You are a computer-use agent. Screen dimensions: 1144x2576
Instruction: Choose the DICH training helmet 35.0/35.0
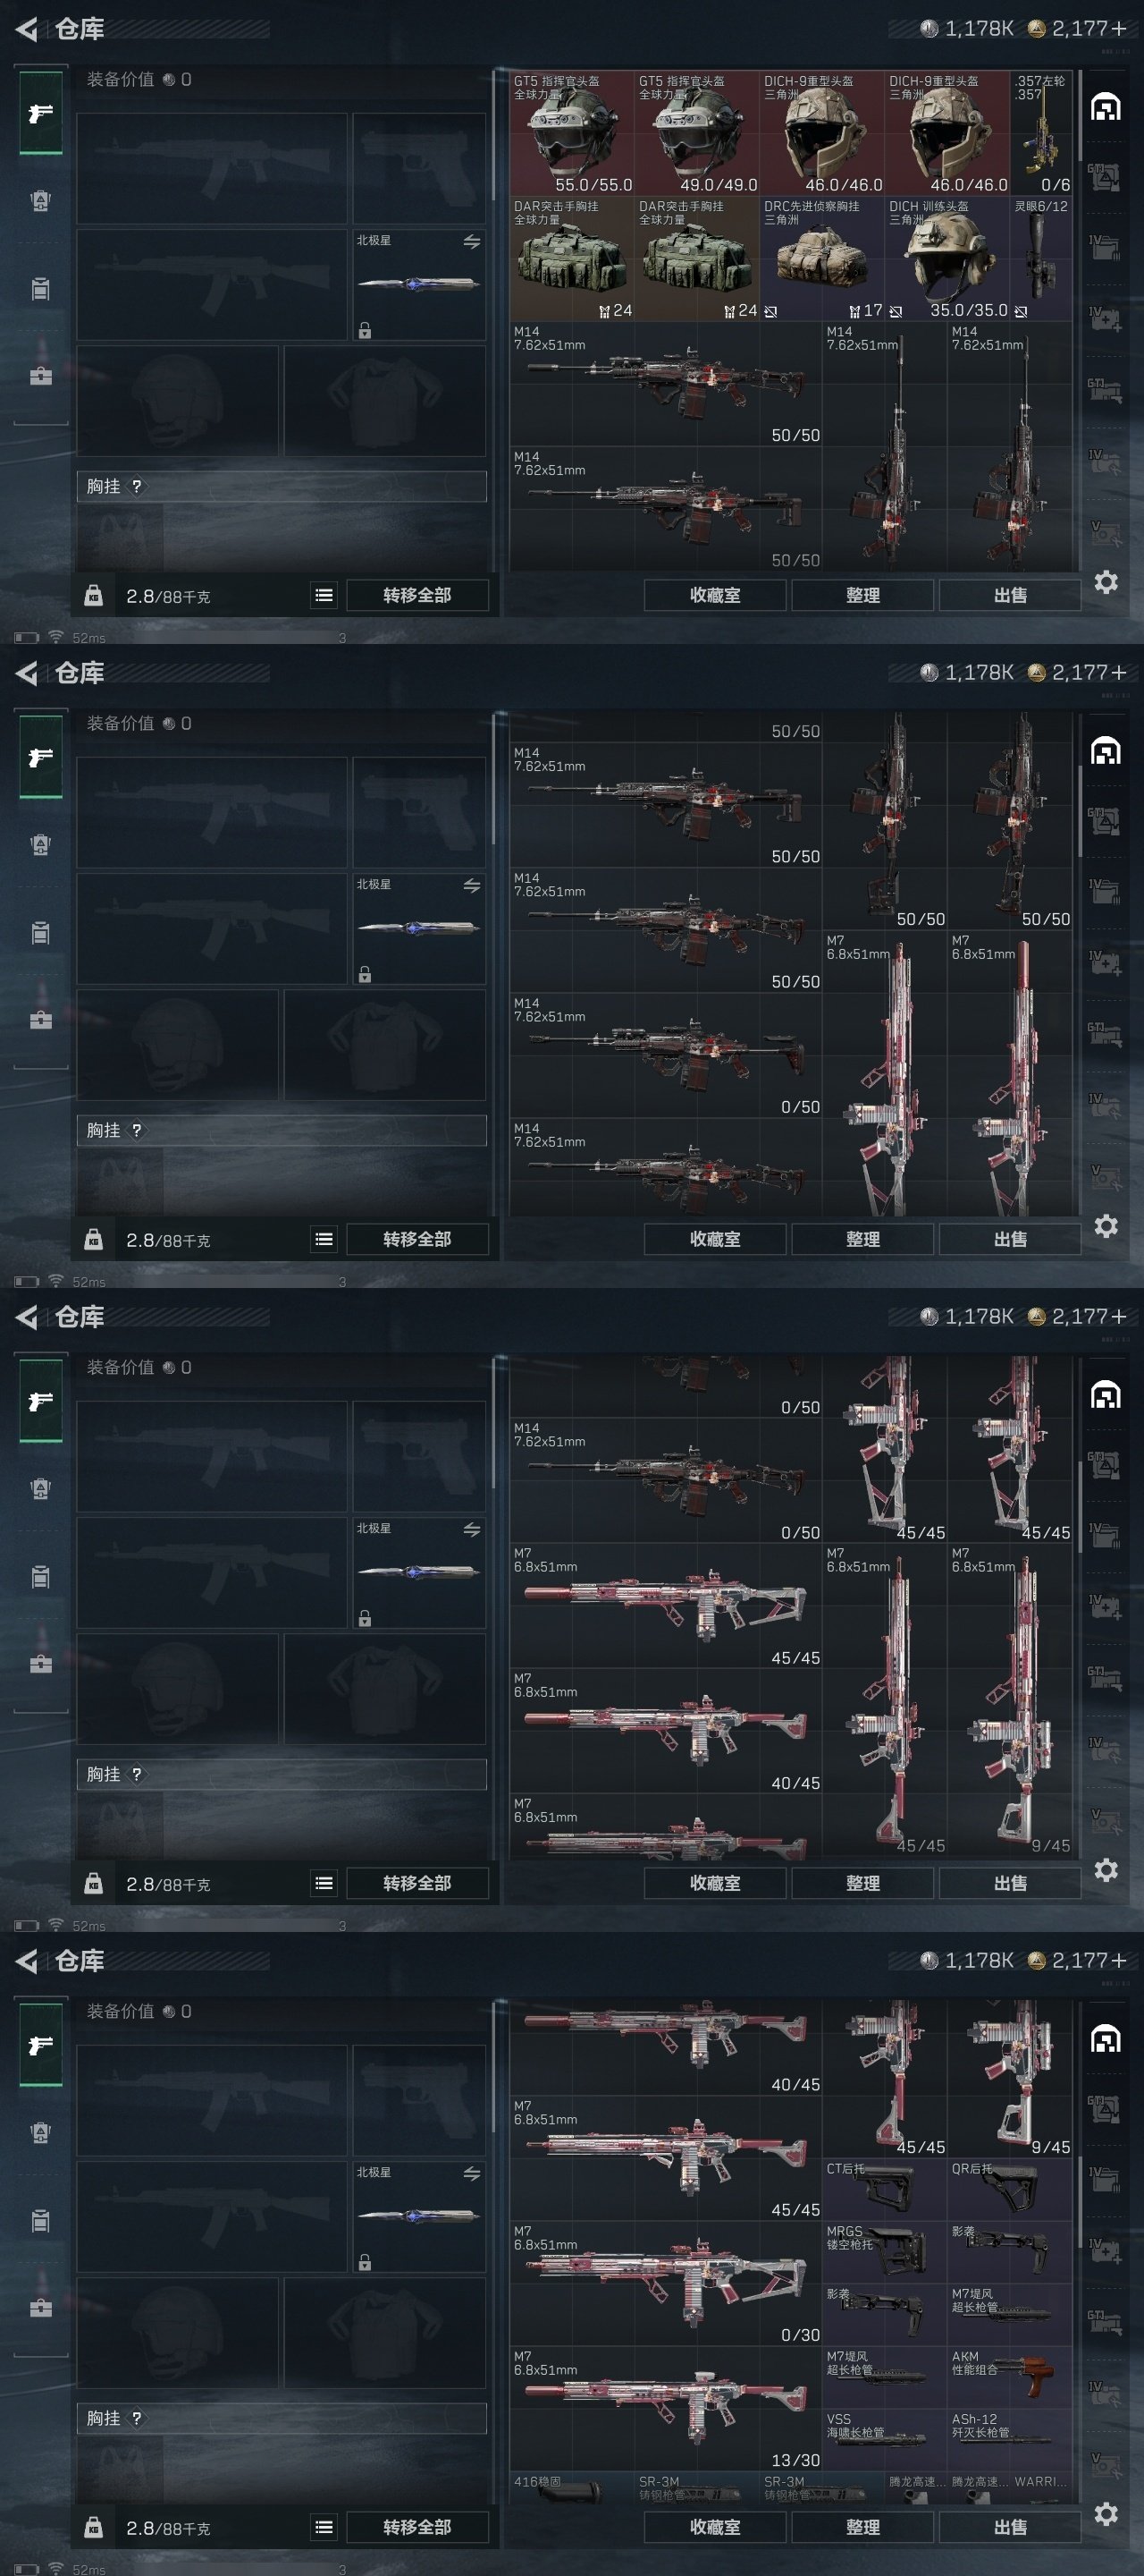click(947, 258)
